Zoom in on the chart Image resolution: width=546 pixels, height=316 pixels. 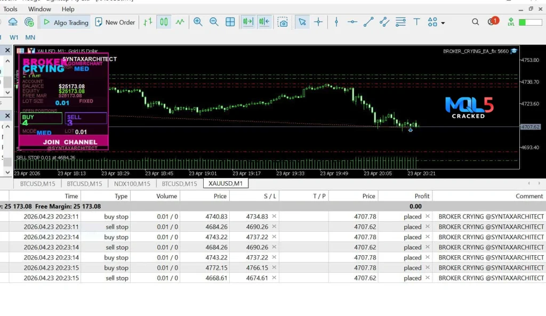coord(198,22)
